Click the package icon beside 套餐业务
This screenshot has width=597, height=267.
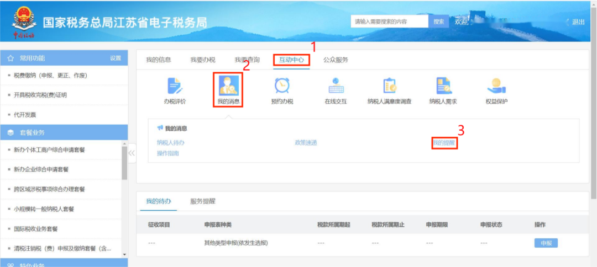[11, 132]
